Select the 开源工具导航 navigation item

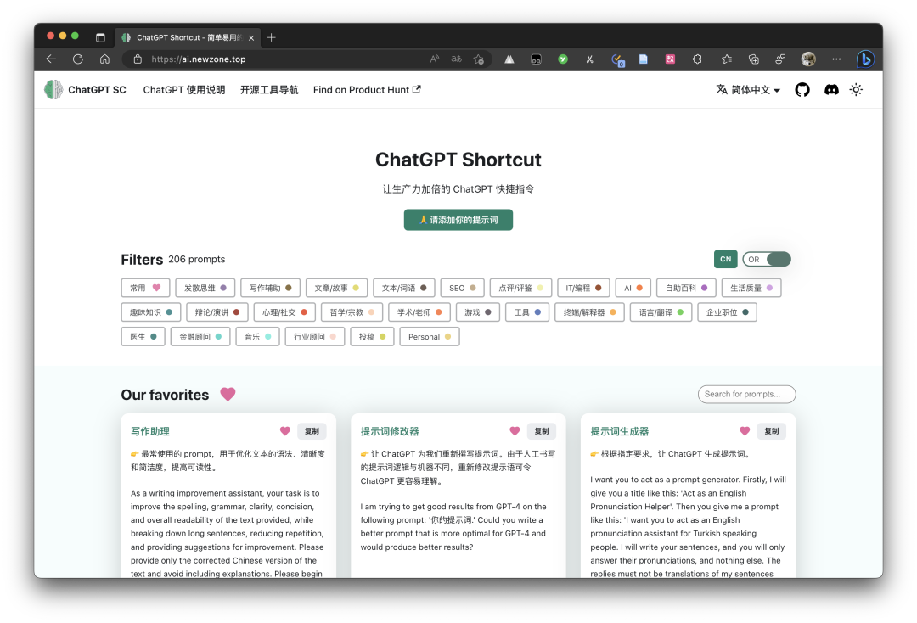(269, 89)
